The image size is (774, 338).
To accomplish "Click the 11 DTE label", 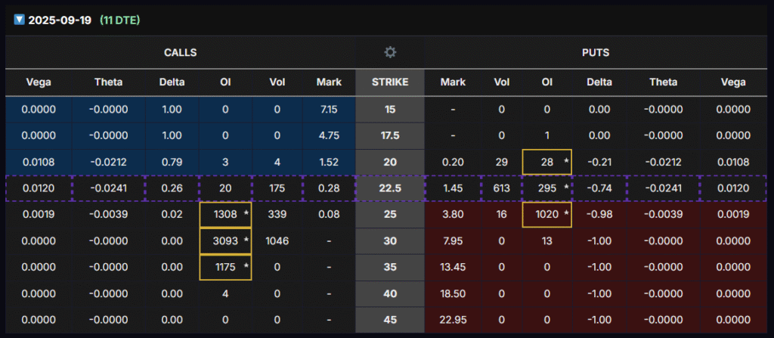I will (120, 20).
